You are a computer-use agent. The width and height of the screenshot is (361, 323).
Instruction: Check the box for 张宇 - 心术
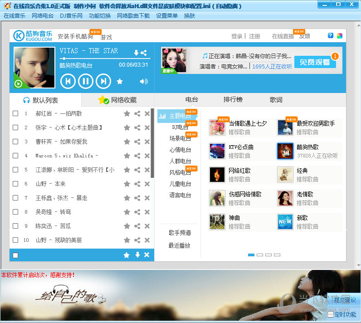click(x=15, y=127)
